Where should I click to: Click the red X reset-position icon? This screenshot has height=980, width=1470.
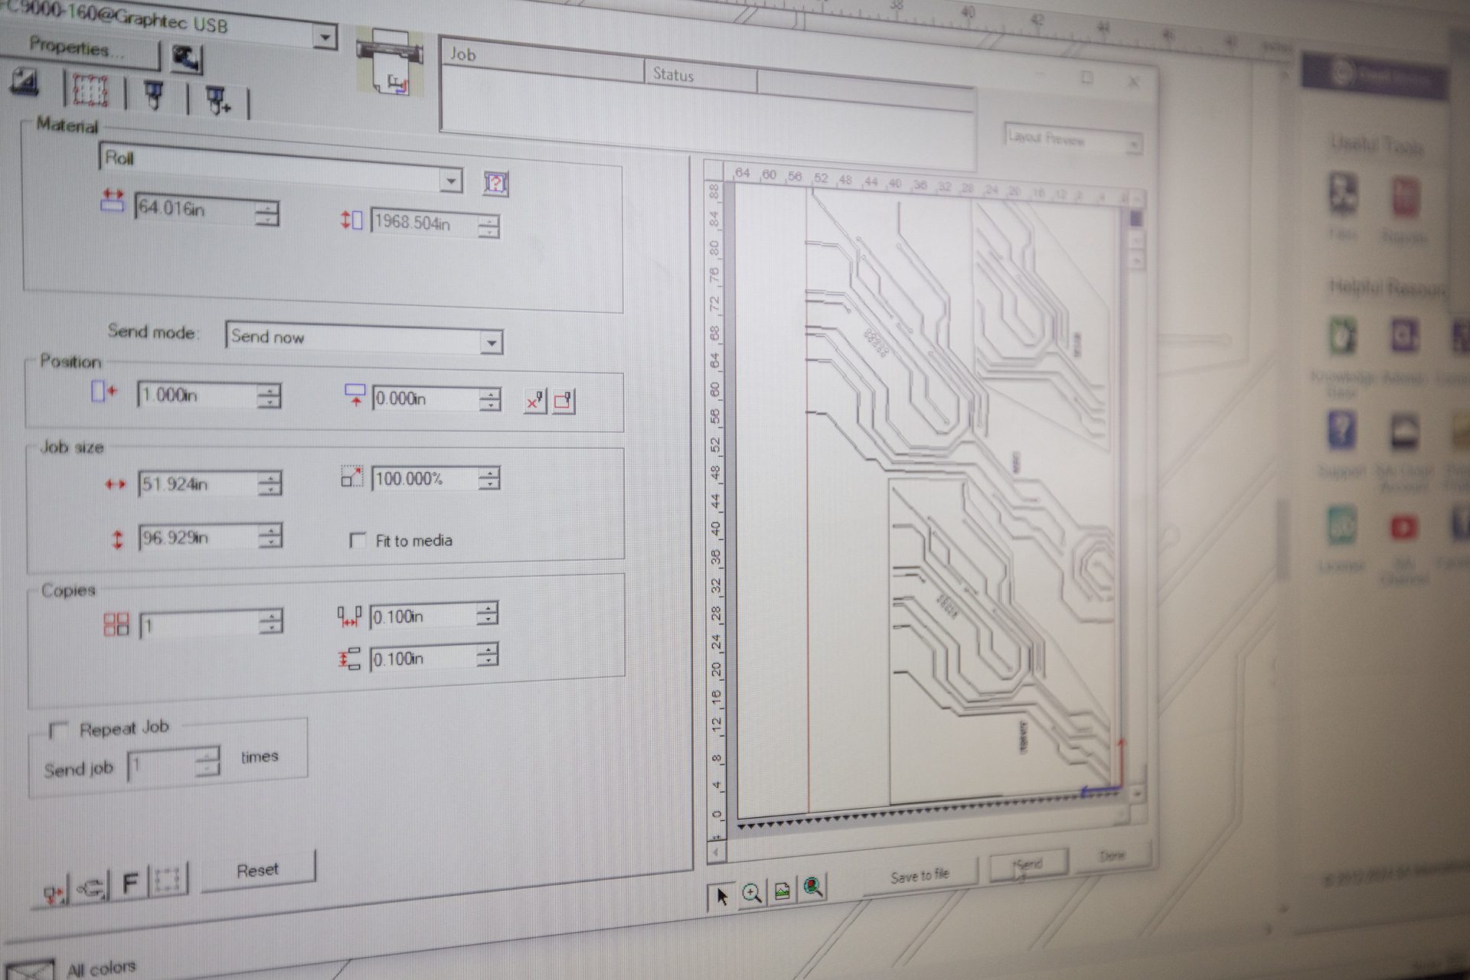point(534,401)
